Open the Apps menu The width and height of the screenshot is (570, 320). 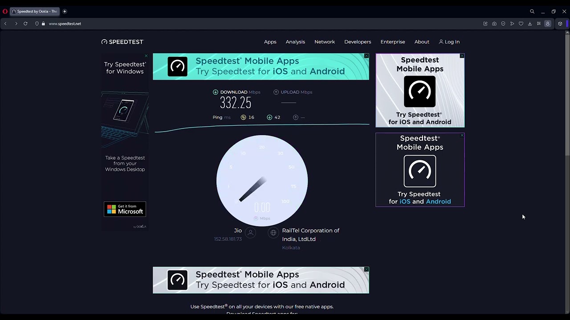(270, 42)
